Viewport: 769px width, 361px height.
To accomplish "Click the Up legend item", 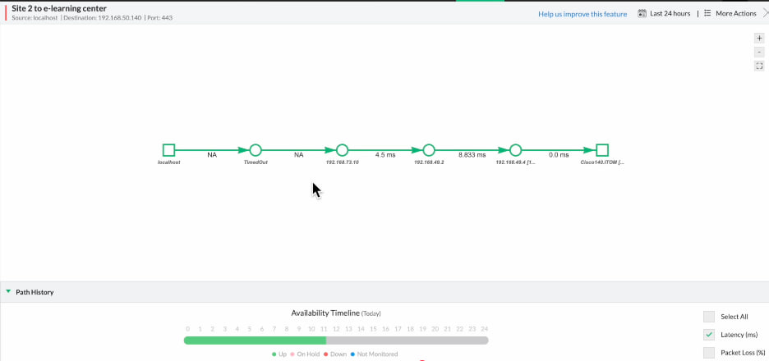I will click(x=279, y=354).
